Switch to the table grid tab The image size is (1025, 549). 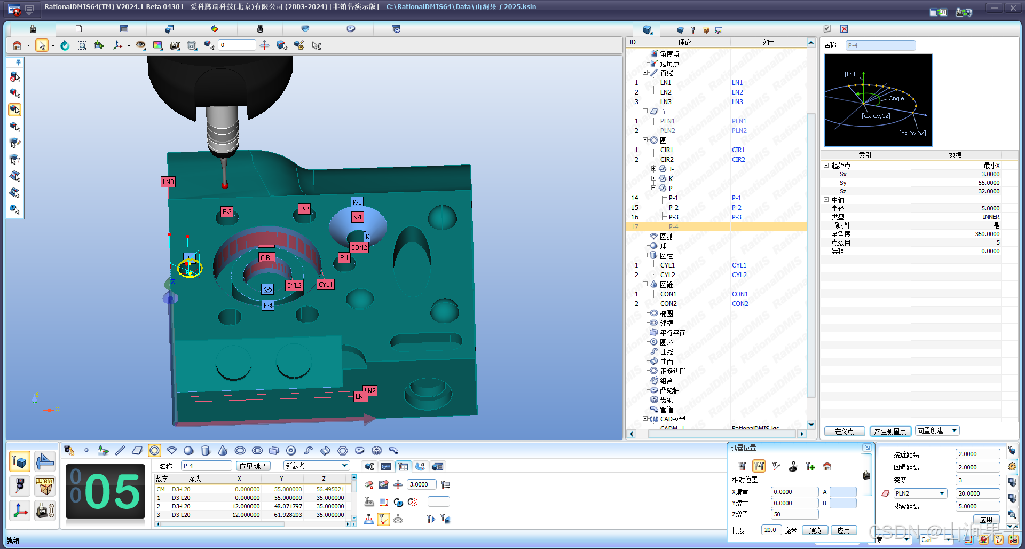pyautogui.click(x=124, y=29)
